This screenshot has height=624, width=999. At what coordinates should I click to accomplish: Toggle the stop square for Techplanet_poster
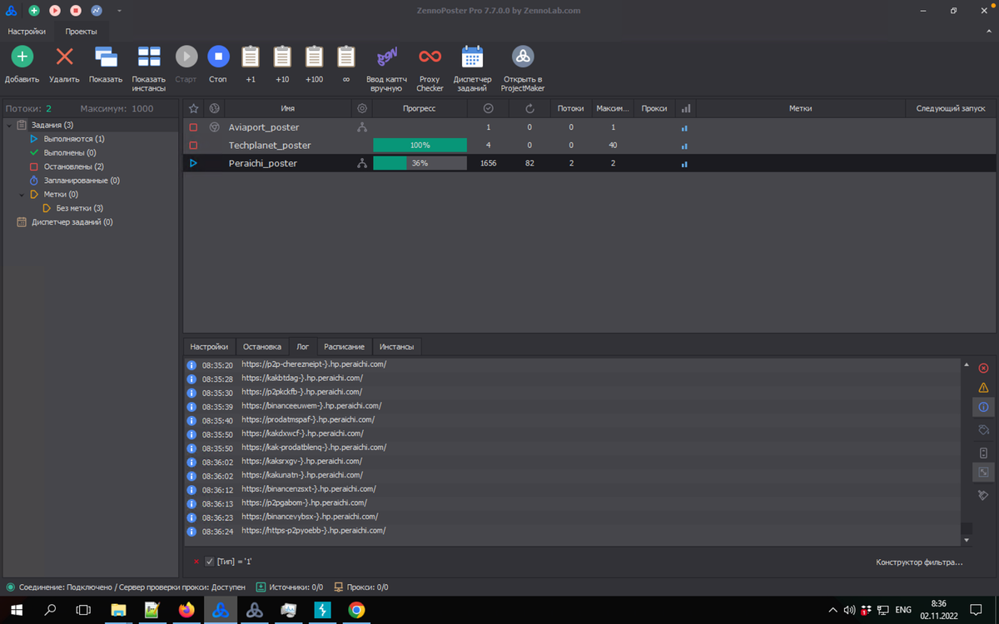click(193, 146)
